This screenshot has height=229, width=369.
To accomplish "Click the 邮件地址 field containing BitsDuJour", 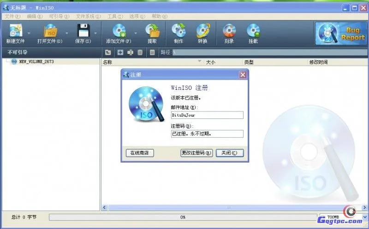I will click(x=207, y=115).
